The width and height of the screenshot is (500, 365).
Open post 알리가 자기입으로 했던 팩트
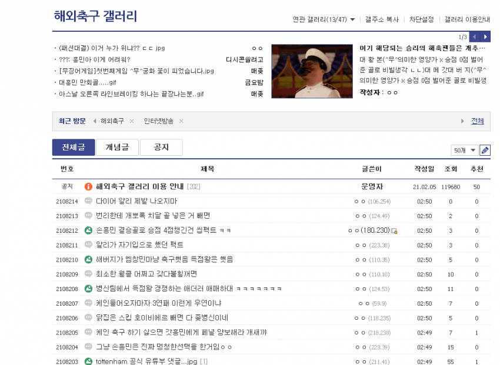point(139,245)
